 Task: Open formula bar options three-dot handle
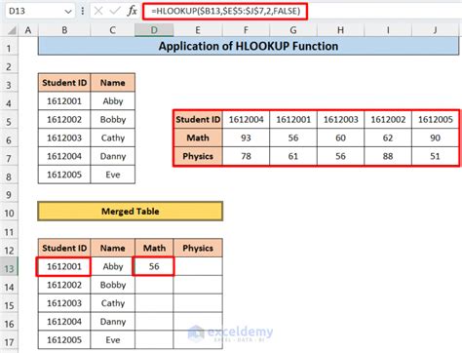83,11
